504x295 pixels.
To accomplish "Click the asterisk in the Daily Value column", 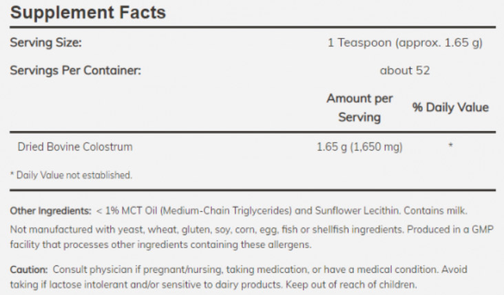I will (x=450, y=147).
